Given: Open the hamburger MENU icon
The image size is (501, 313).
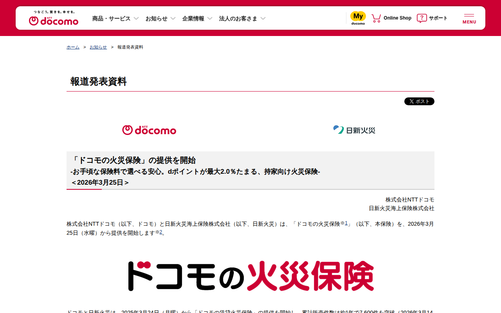Looking at the screenshot, I should (x=469, y=18).
